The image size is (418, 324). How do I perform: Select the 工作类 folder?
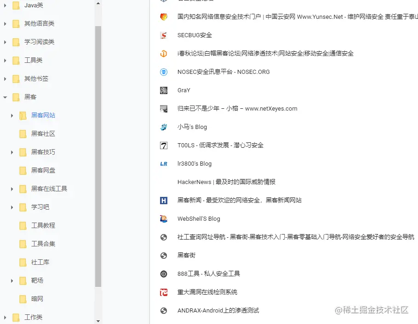pyautogui.click(x=33, y=318)
